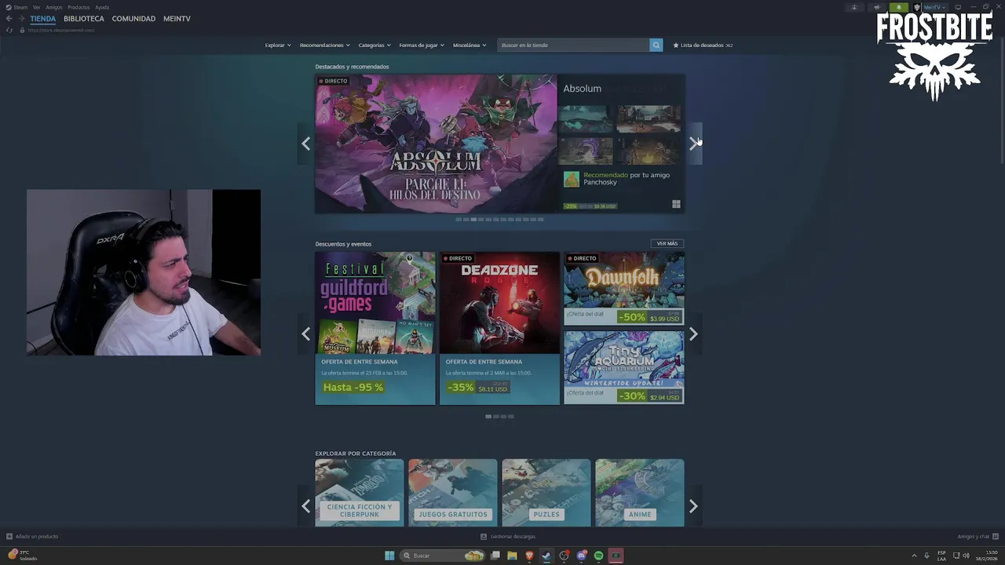Click the weather widget on the taskbar
Image resolution: width=1005 pixels, height=565 pixels.
coord(22,556)
